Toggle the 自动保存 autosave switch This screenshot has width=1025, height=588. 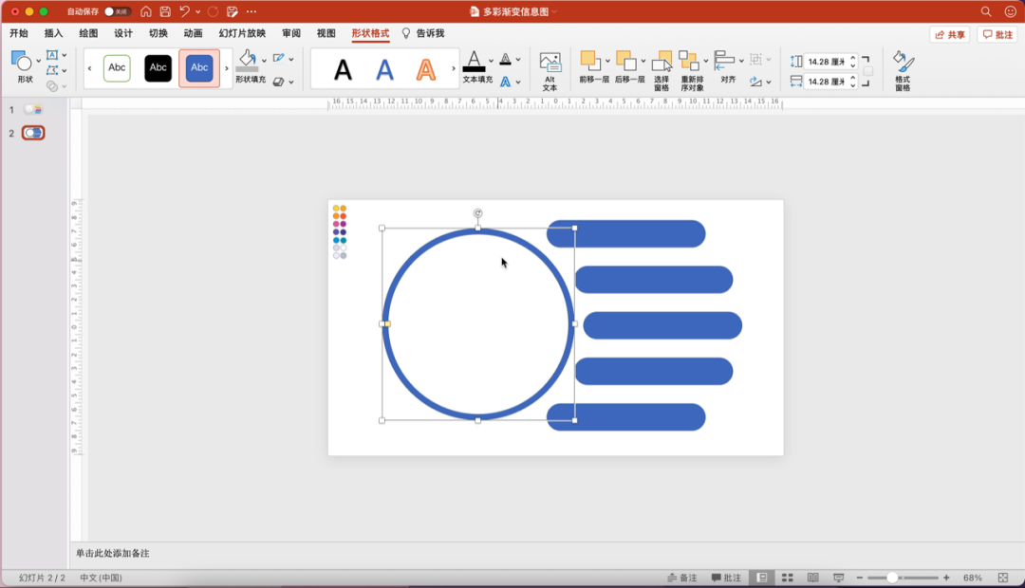point(118,11)
